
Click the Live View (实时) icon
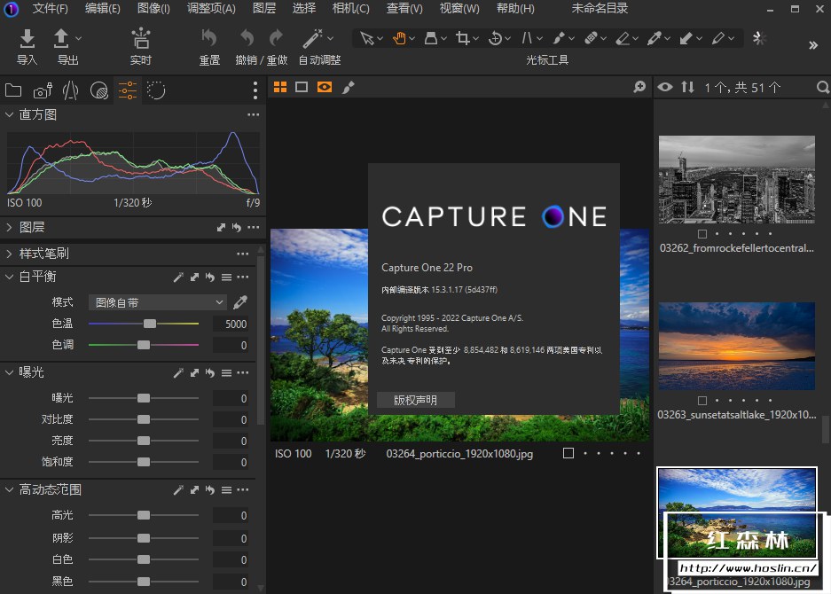[140, 39]
